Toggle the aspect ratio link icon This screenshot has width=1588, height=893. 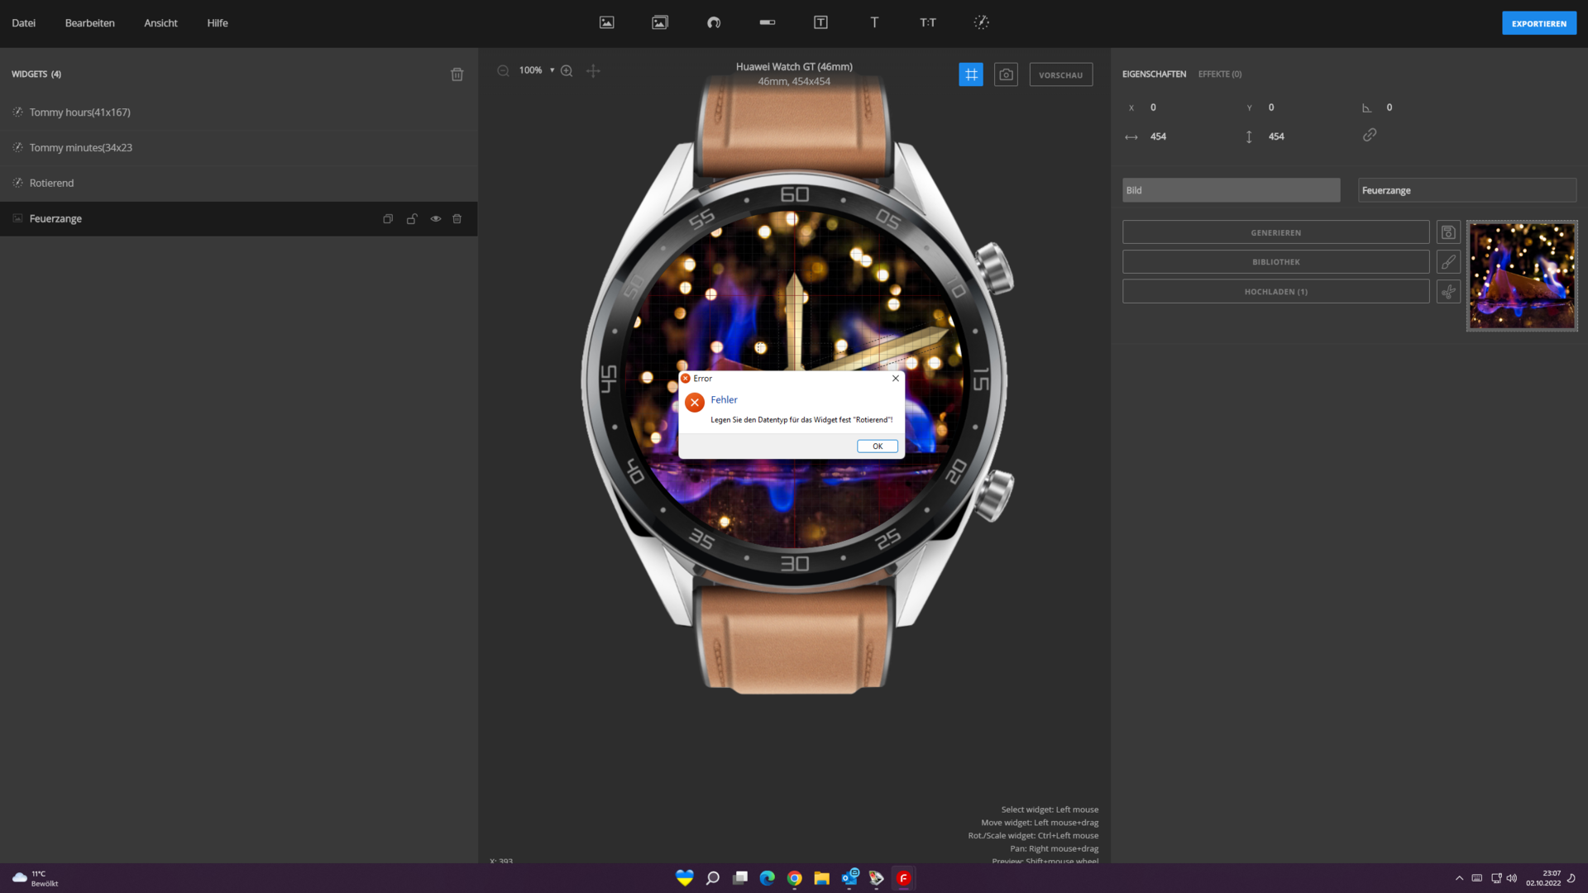click(x=1370, y=135)
